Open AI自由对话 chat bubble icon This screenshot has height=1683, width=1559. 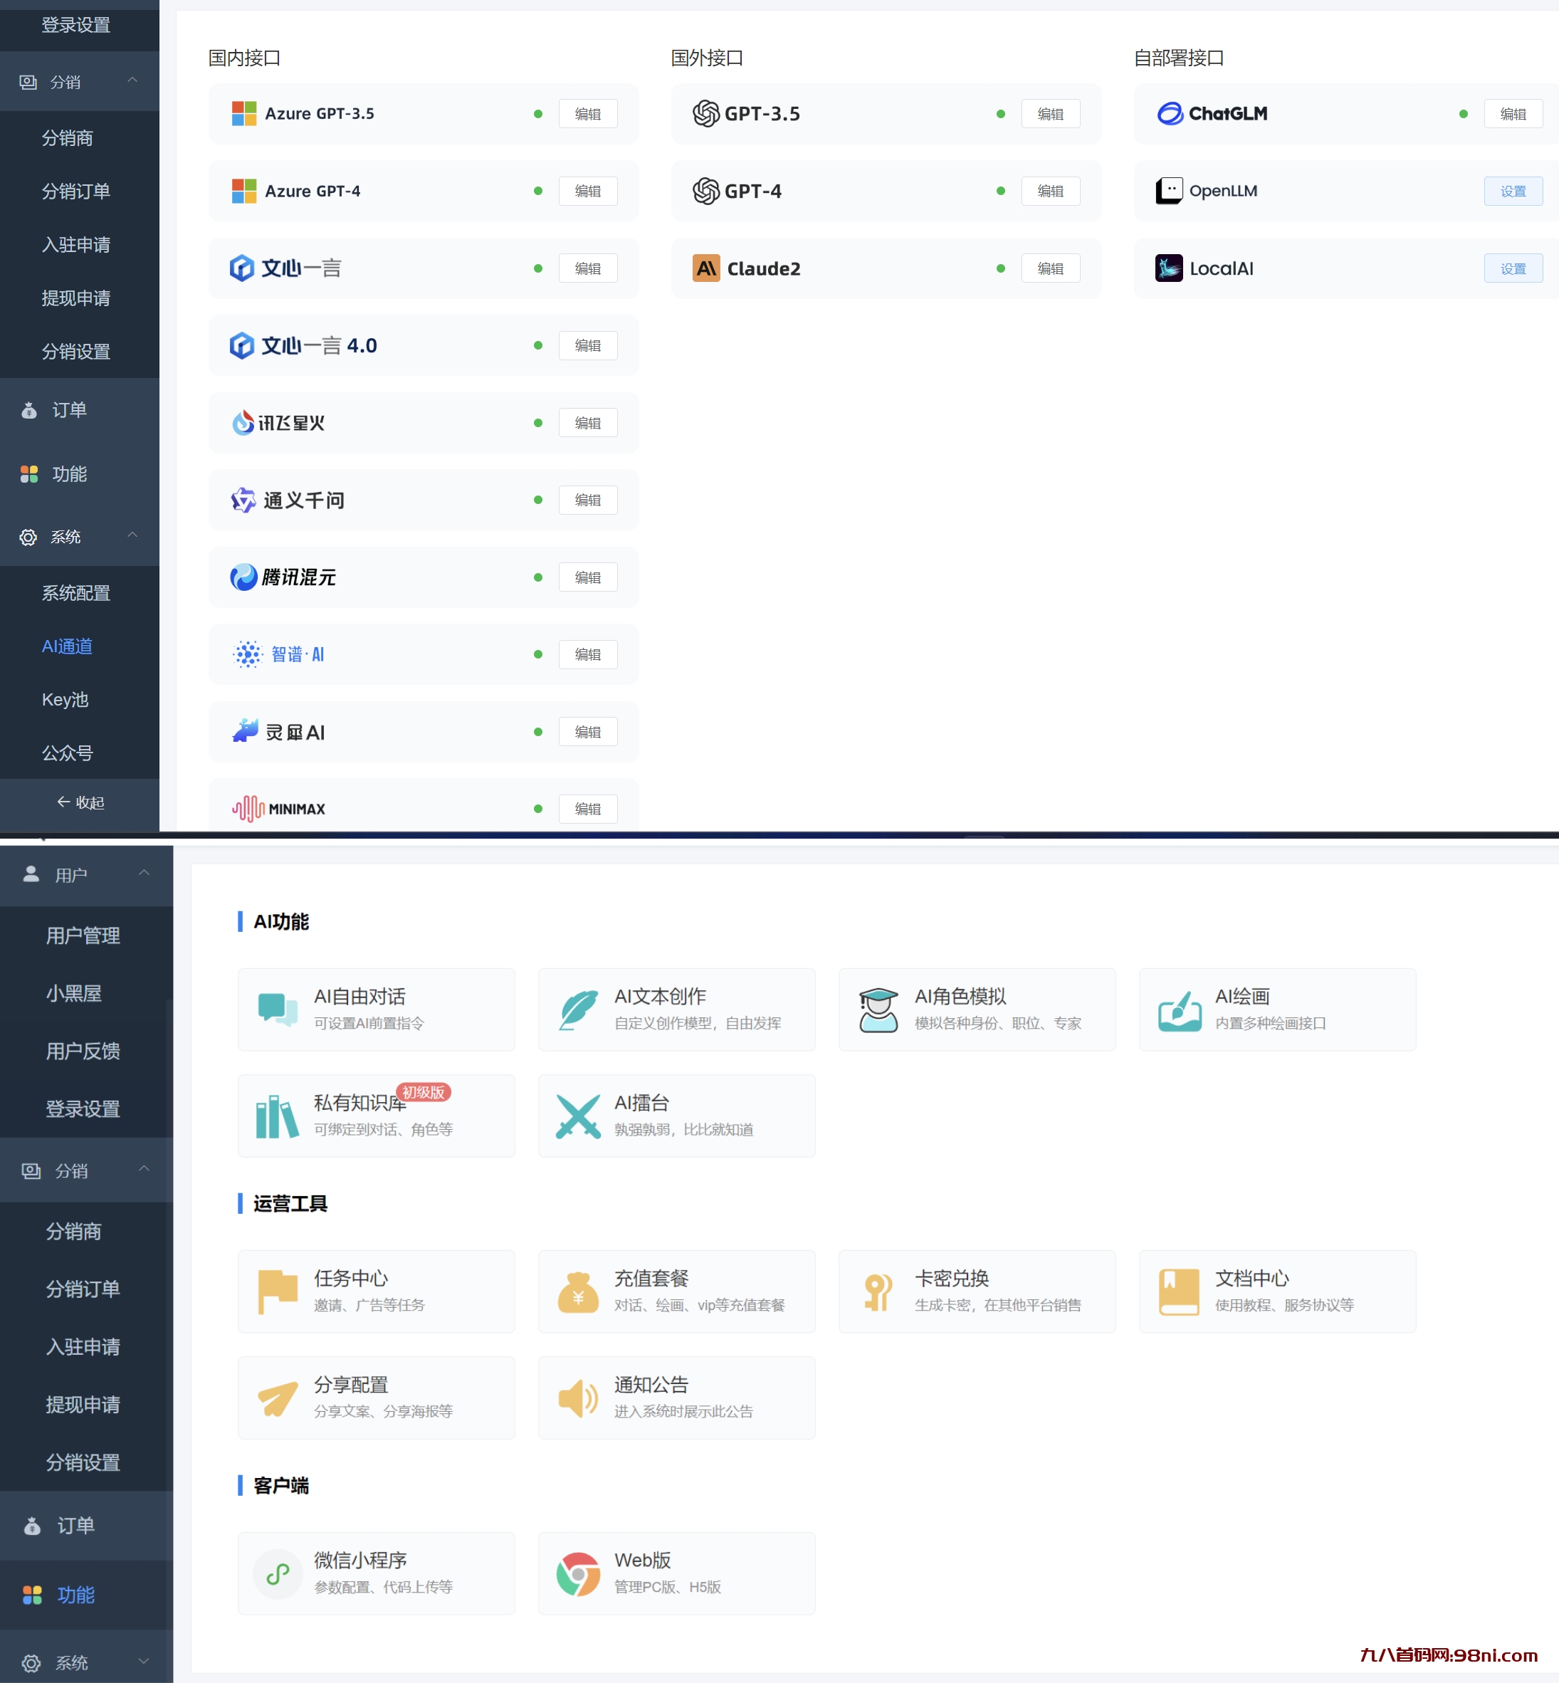[278, 1009]
